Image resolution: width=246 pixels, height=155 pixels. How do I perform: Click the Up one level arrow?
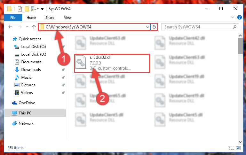point(34,27)
